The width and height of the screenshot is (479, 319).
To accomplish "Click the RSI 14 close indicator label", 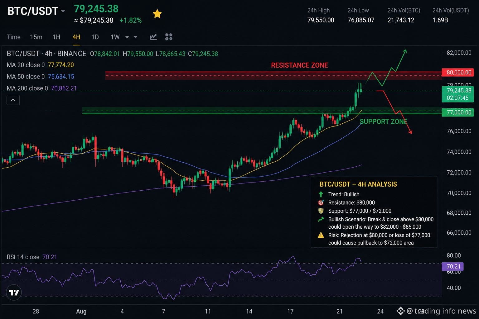I will 23,257.
